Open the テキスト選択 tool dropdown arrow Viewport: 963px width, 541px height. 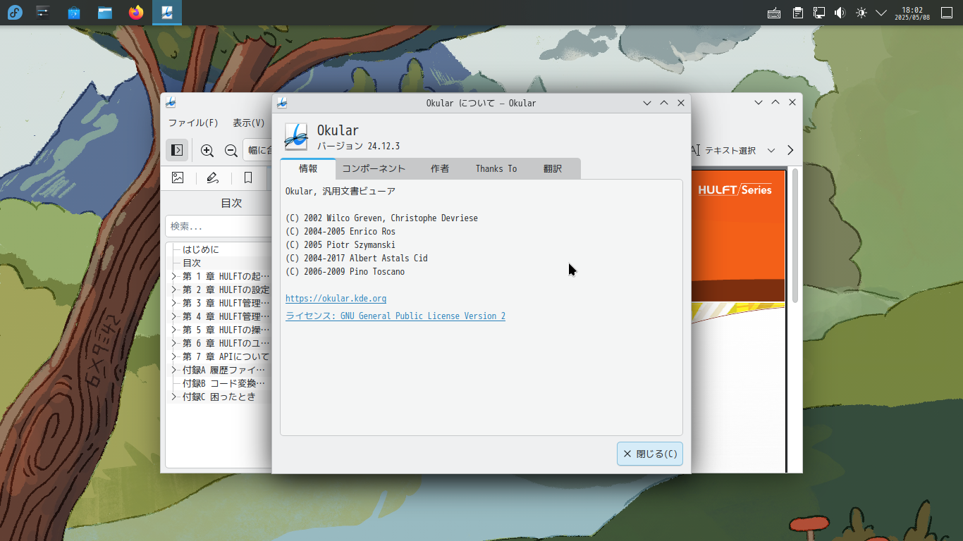click(771, 150)
